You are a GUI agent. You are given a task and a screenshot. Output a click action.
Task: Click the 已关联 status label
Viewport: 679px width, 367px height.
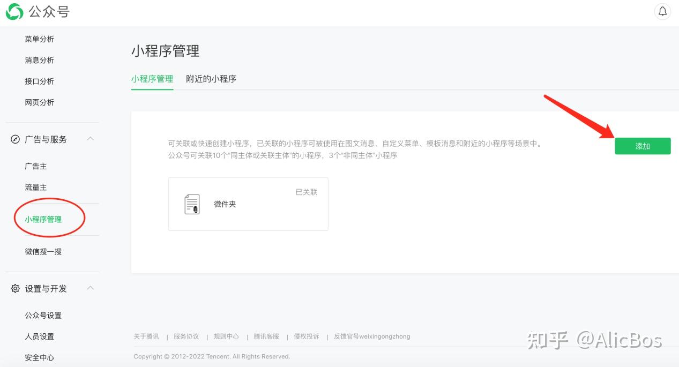[307, 192]
